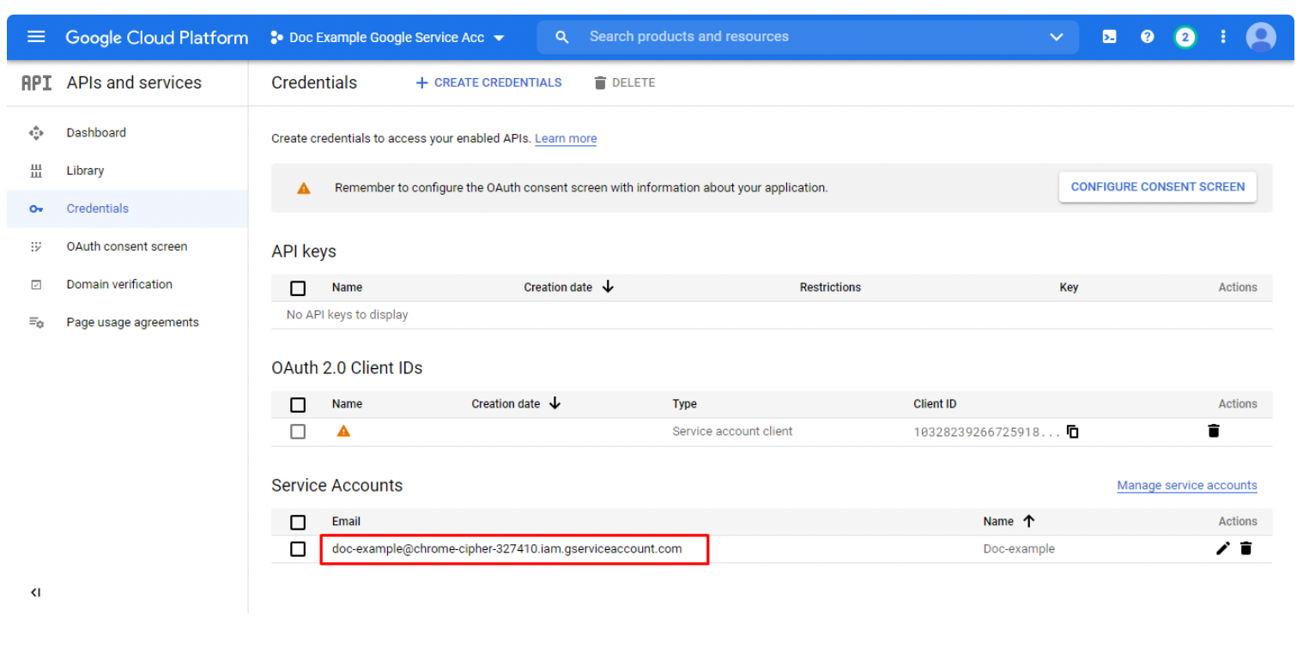Click No API keys to display text

pyautogui.click(x=348, y=315)
